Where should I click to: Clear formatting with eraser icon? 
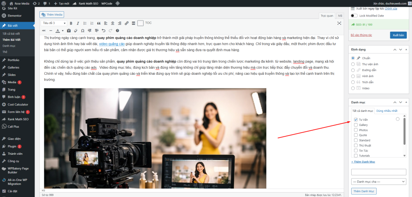pos(76,31)
